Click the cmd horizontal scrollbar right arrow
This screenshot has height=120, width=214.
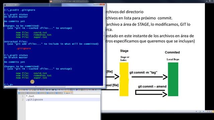pos(102,87)
